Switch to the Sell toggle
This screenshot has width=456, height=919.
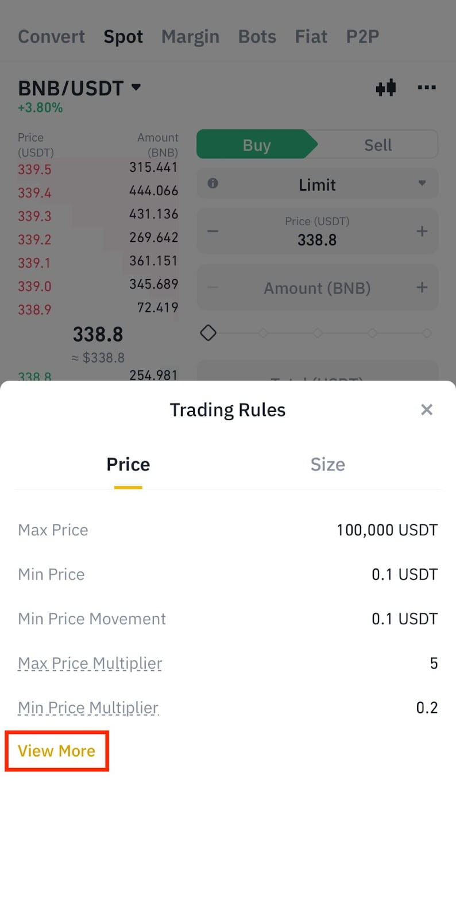tap(378, 145)
